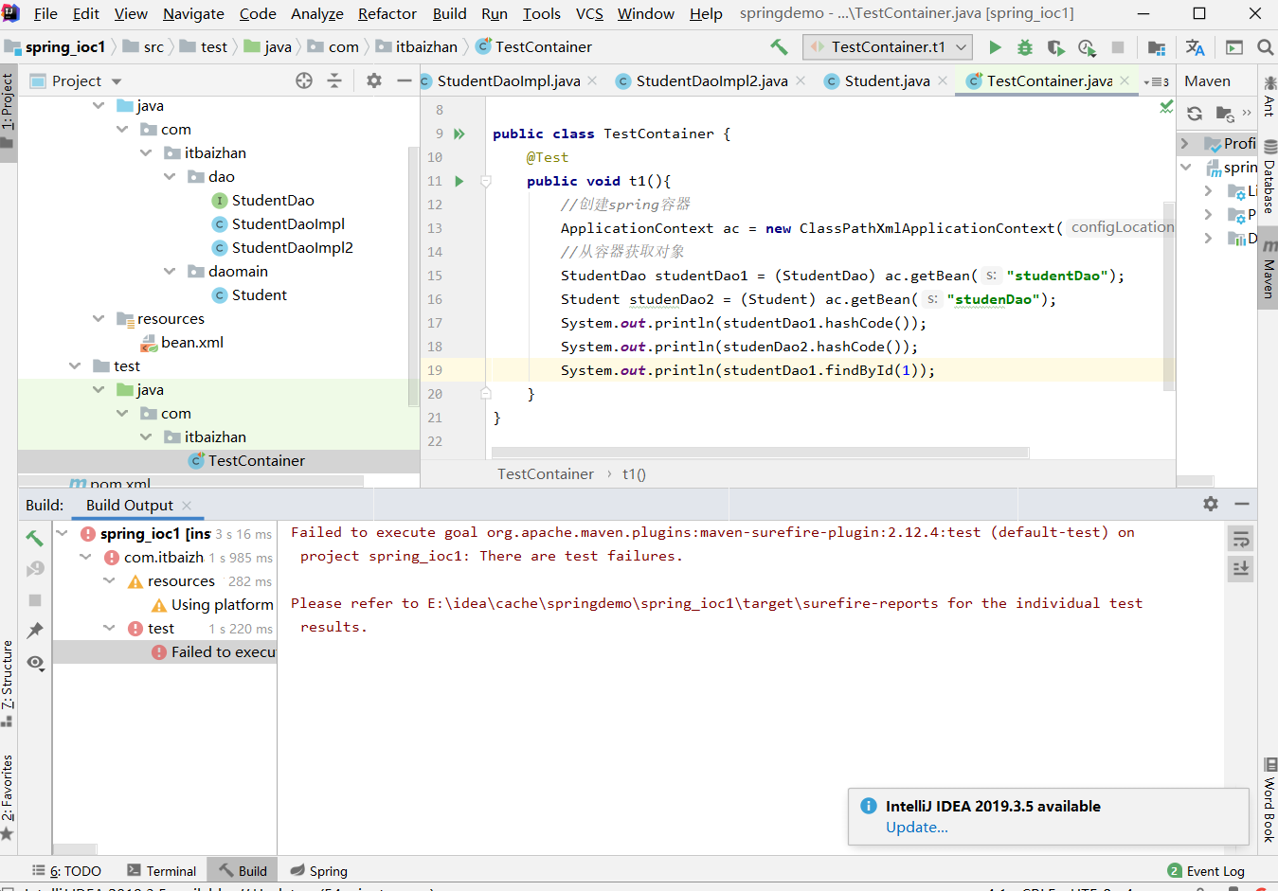This screenshot has height=891, width=1278.
Task: Pin tab icon in Build panel
Action: pyautogui.click(x=35, y=631)
